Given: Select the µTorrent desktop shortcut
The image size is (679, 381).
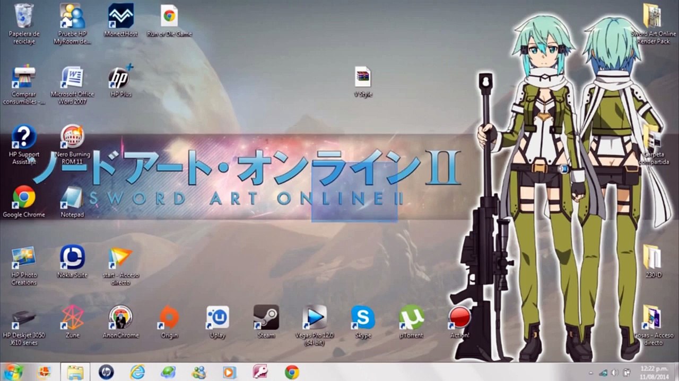Looking at the screenshot, I should pos(411,322).
